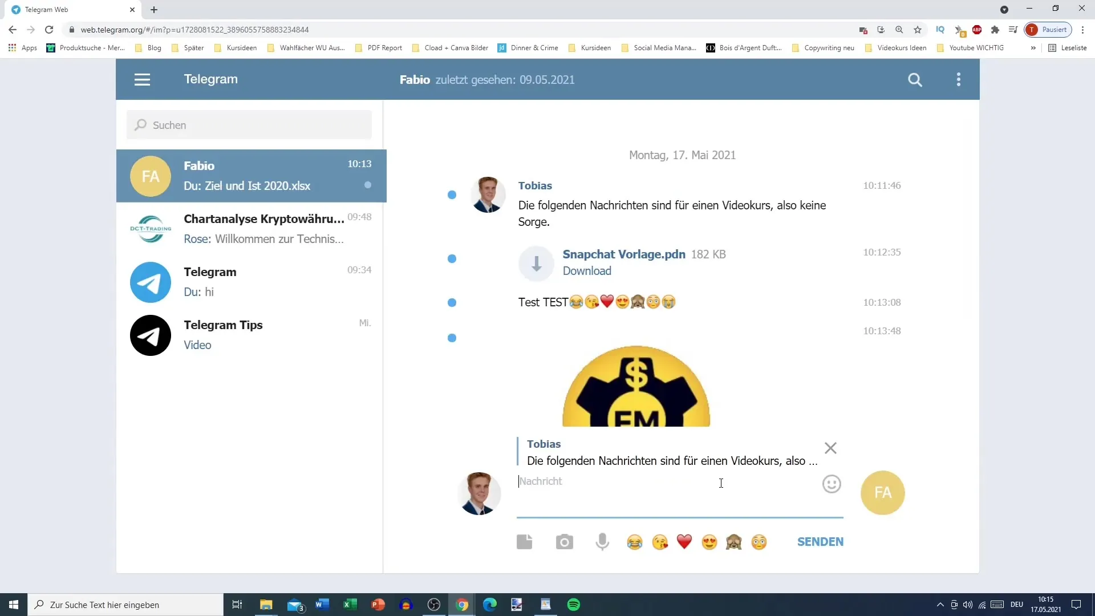1095x616 pixels.
Task: Open the Fabio chat in the list
Action: click(x=252, y=176)
